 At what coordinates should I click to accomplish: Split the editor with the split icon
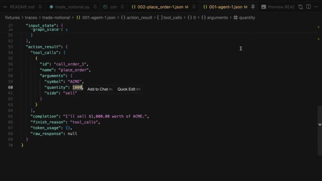(x=308, y=7)
